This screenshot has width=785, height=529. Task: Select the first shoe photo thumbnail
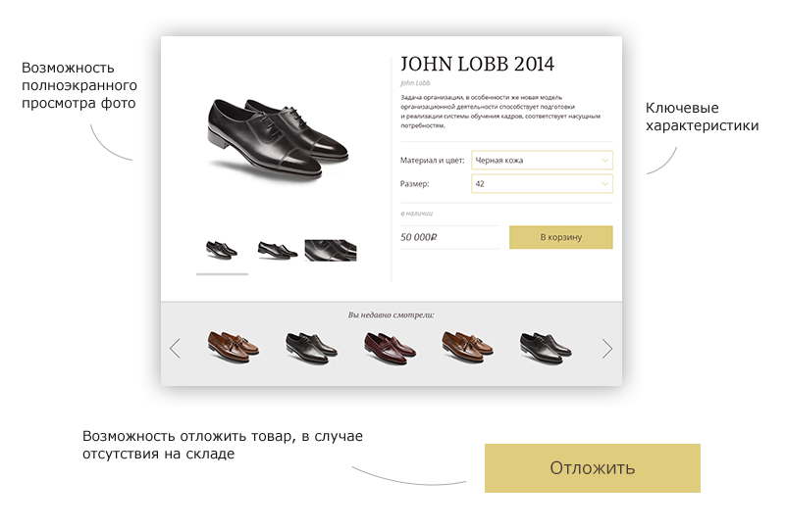click(x=222, y=250)
